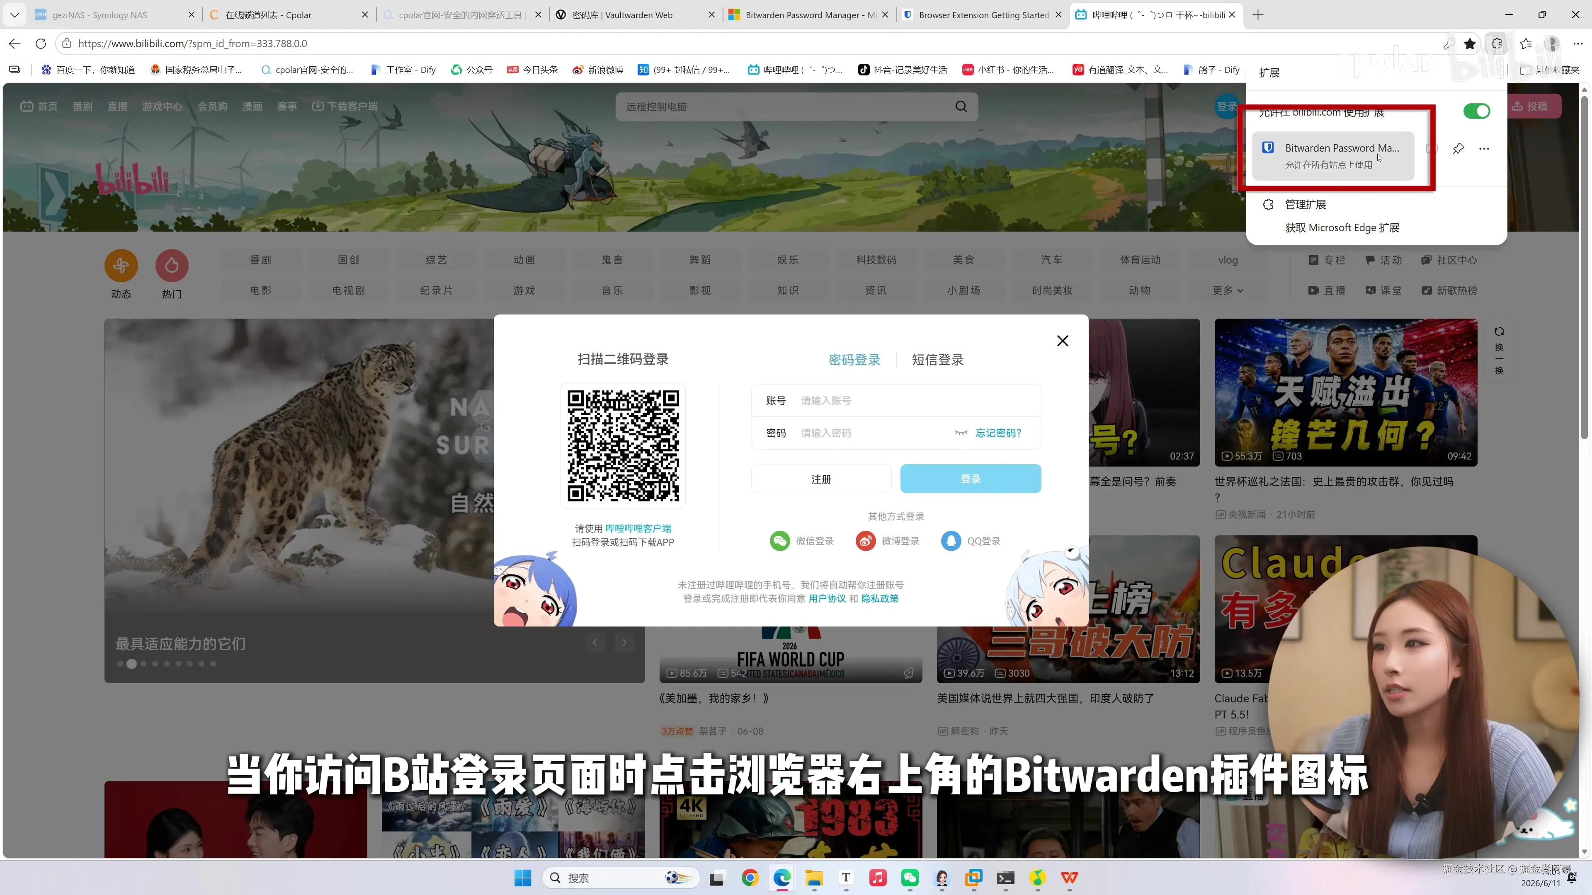Image resolution: width=1592 pixels, height=895 pixels.
Task: Toggle allow extensions on bilibili.com switch
Action: pyautogui.click(x=1476, y=111)
